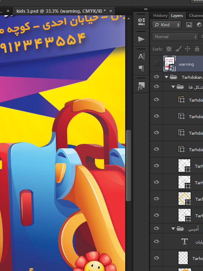
Task: Open the Paragraph panel pilcrow icon
Action: (x=141, y=68)
